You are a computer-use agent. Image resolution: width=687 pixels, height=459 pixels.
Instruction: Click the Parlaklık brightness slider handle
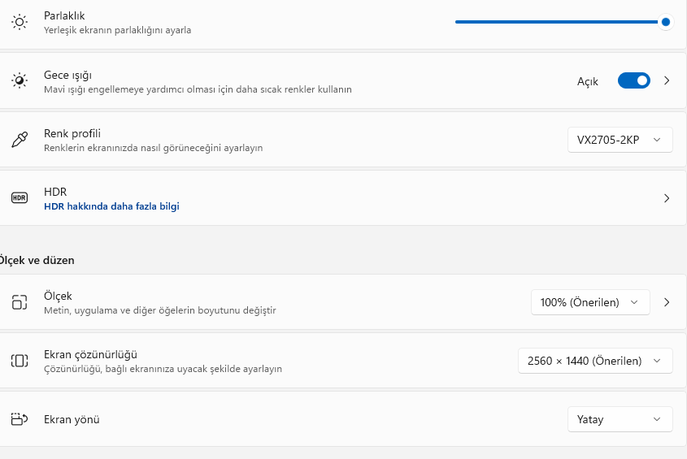click(x=666, y=22)
